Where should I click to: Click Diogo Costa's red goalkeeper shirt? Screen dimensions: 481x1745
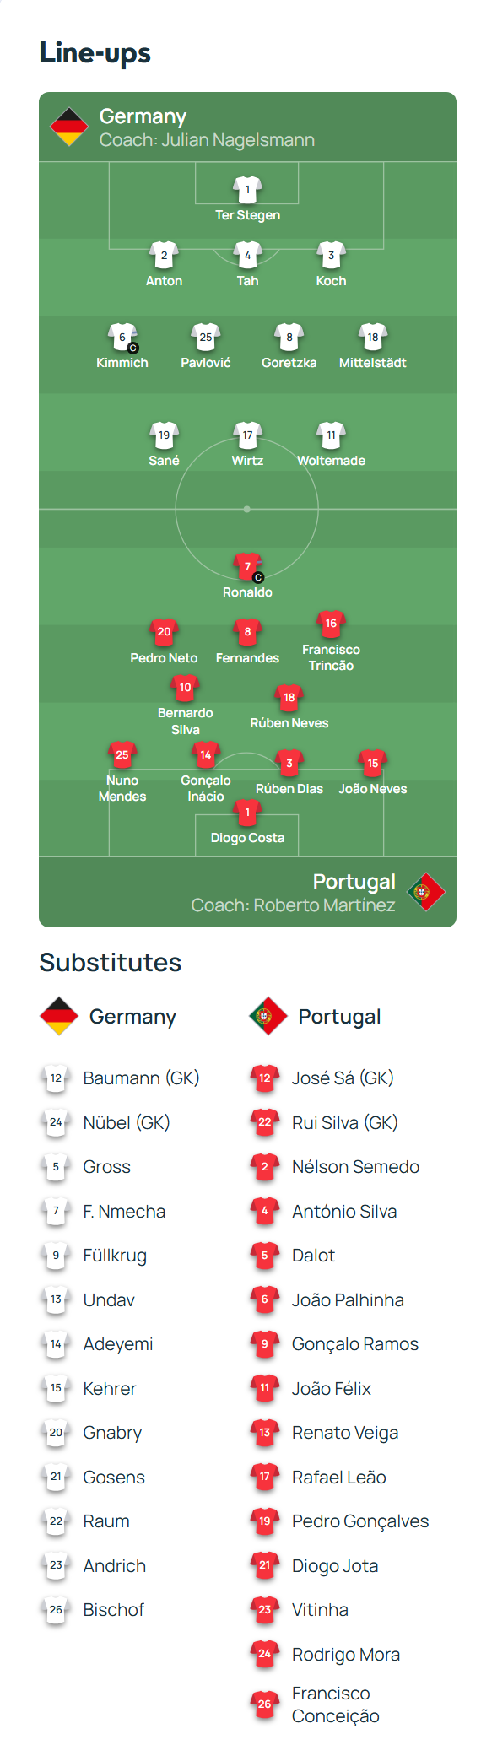point(247,812)
